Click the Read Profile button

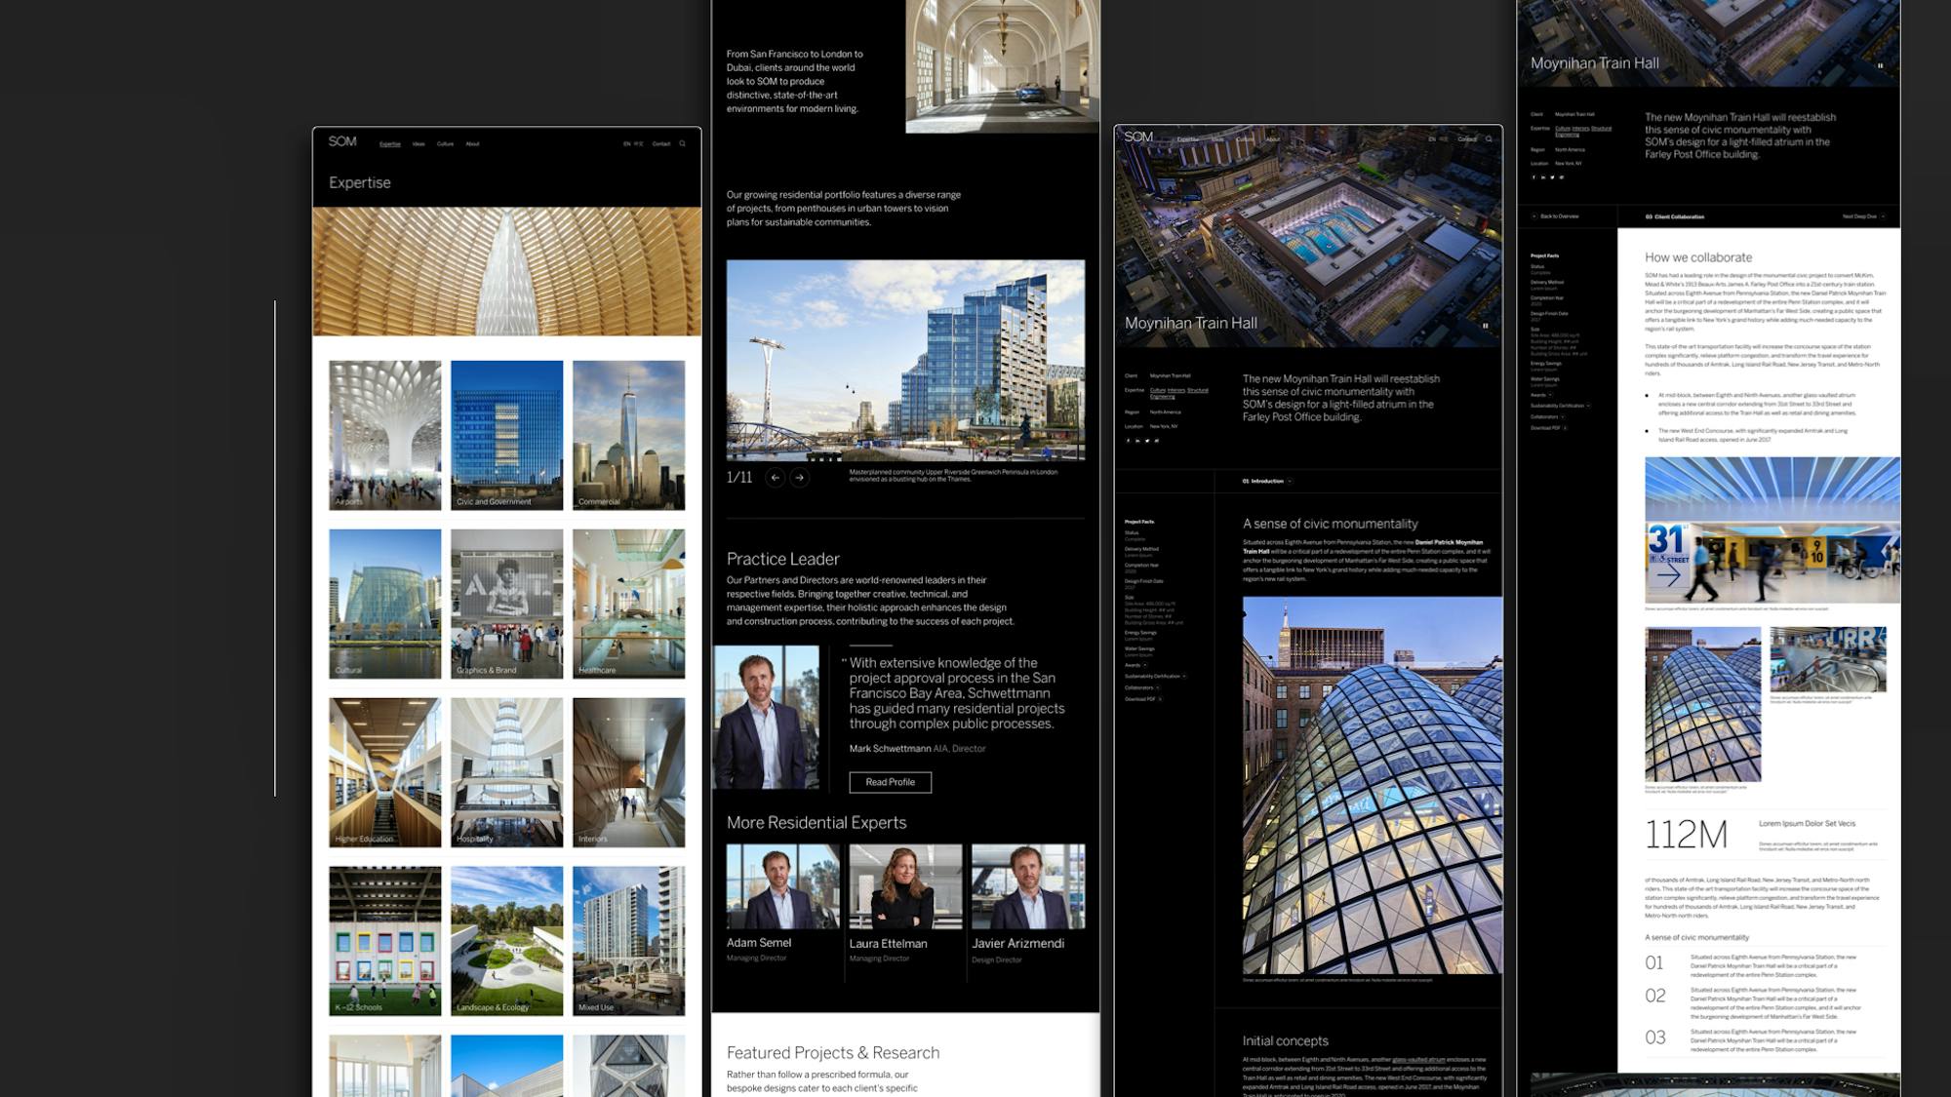(x=890, y=782)
